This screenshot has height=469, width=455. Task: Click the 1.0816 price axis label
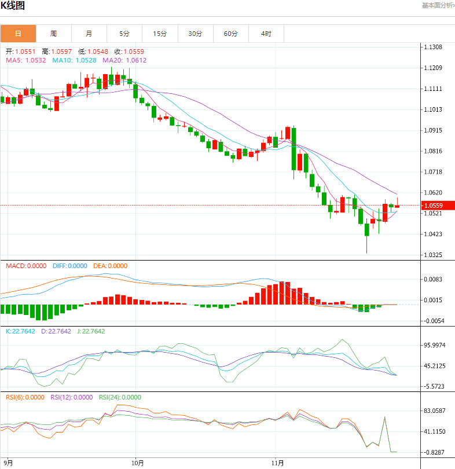coord(433,151)
